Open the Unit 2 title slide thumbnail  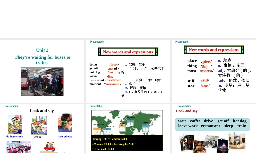(x=42, y=71)
